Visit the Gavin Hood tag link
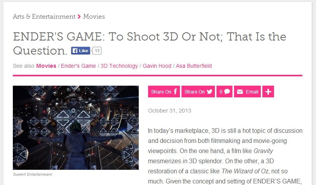This screenshot has height=185, width=316. click(x=157, y=66)
